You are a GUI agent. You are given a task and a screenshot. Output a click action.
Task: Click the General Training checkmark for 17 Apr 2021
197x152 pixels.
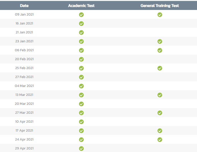(160, 131)
